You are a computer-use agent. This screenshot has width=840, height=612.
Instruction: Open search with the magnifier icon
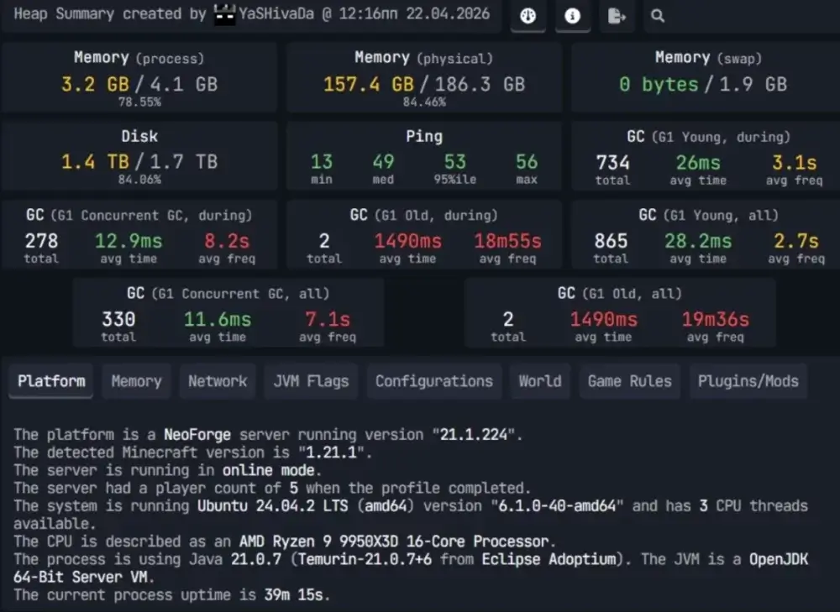(x=658, y=16)
